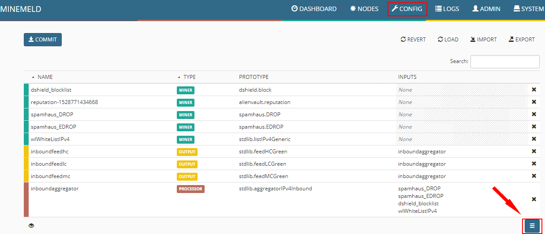Click dshield_blocklist in inboundaggregator inputs
Viewport: 545px width, 234px height.
[418, 204]
